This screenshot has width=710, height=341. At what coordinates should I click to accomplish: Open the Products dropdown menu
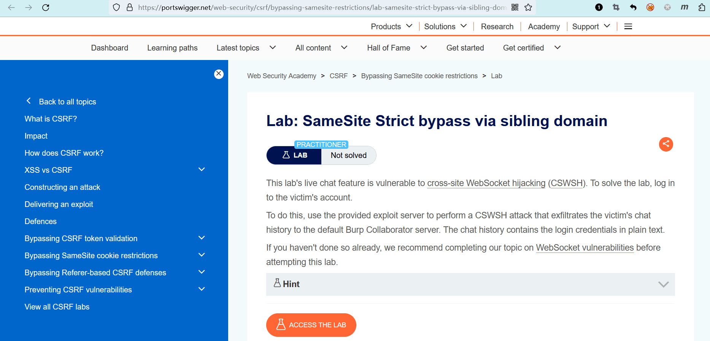click(392, 26)
